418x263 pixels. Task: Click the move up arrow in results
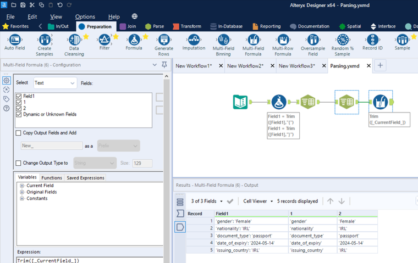tap(330, 201)
